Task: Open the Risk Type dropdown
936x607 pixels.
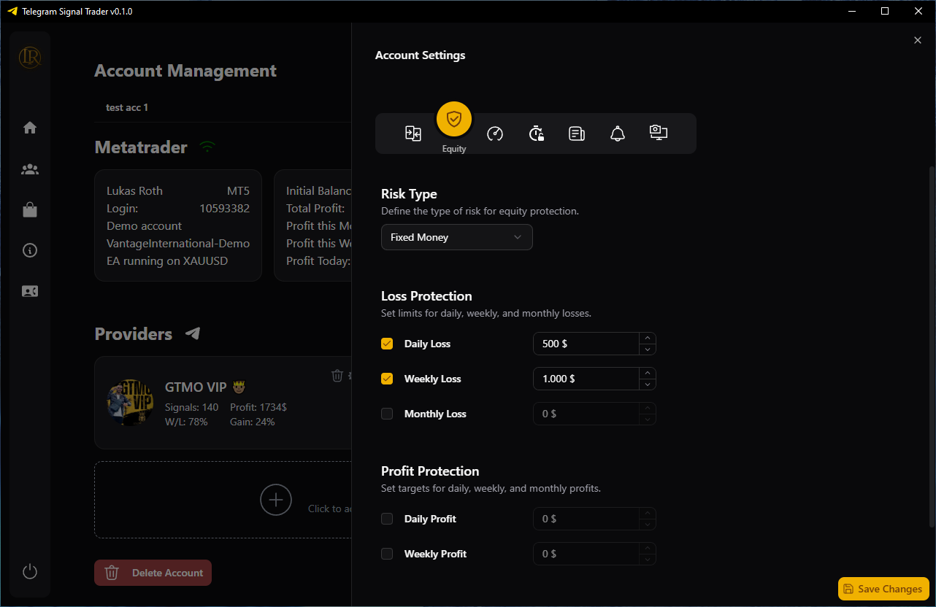Action: [x=457, y=237]
